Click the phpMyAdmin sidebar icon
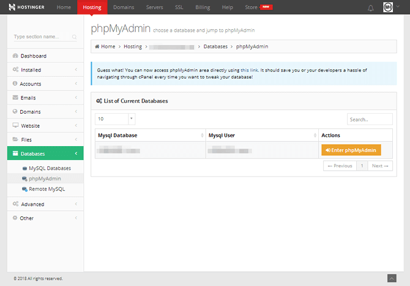This screenshot has height=286, width=410. (x=24, y=178)
